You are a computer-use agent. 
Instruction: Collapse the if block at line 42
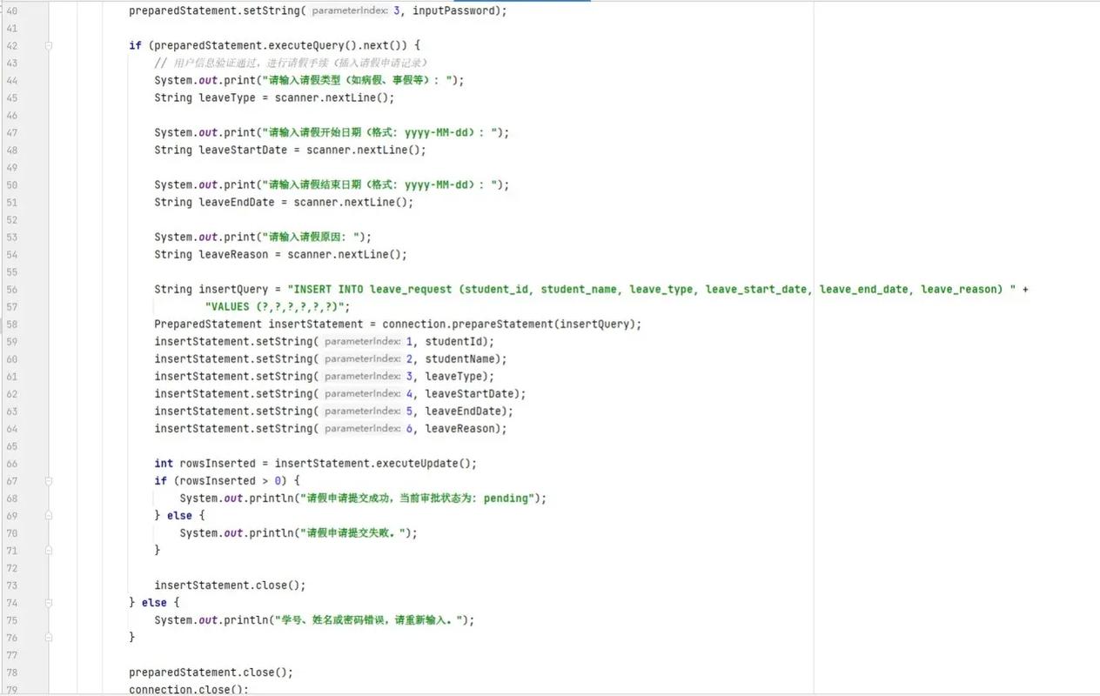[50, 45]
